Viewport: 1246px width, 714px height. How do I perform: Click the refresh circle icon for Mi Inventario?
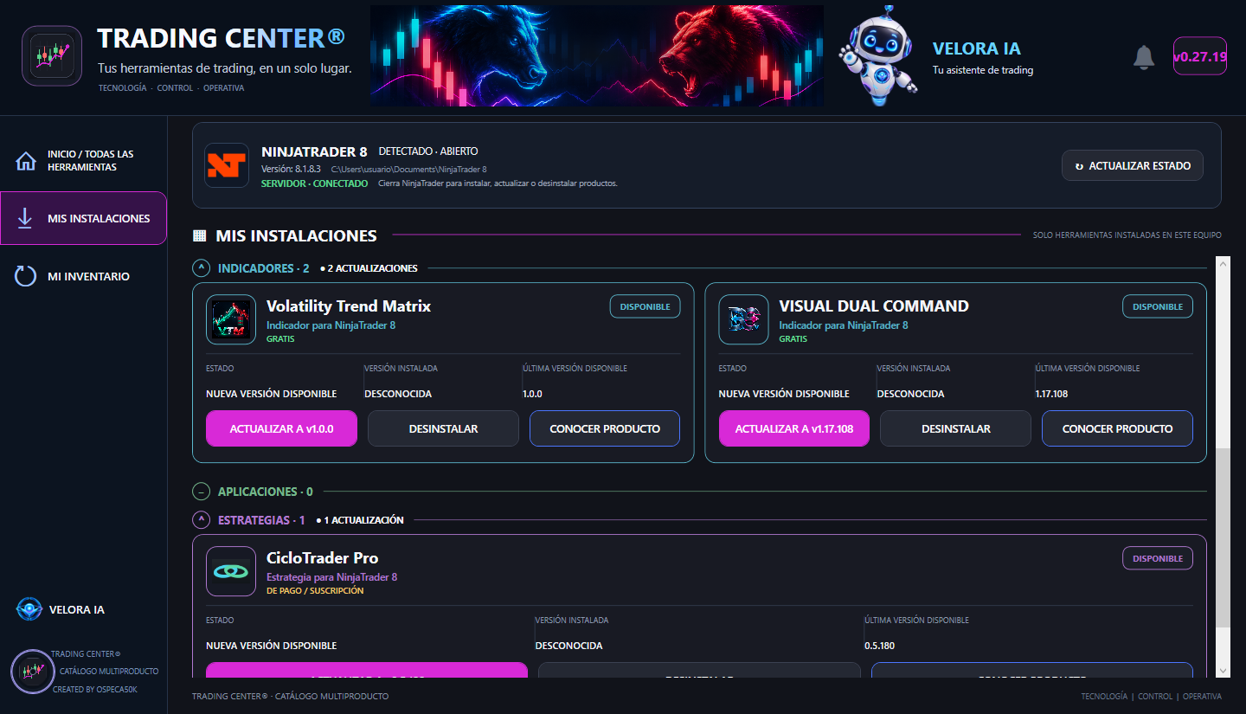pyautogui.click(x=26, y=276)
